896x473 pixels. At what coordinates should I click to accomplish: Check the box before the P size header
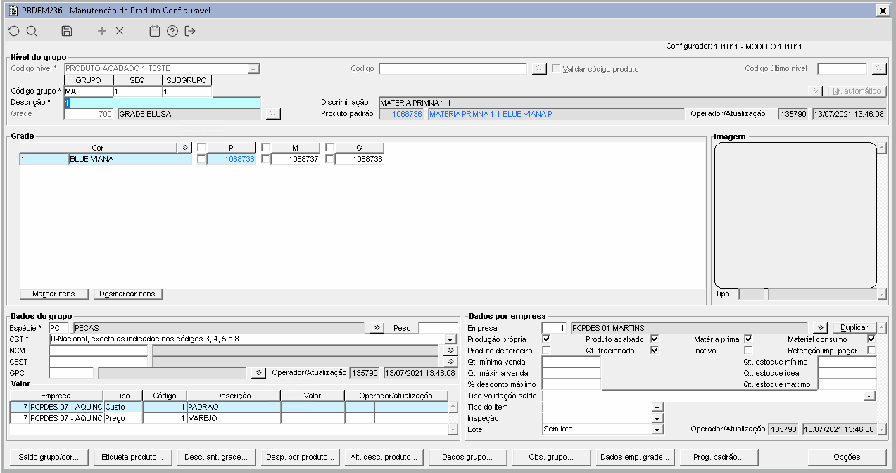202,148
